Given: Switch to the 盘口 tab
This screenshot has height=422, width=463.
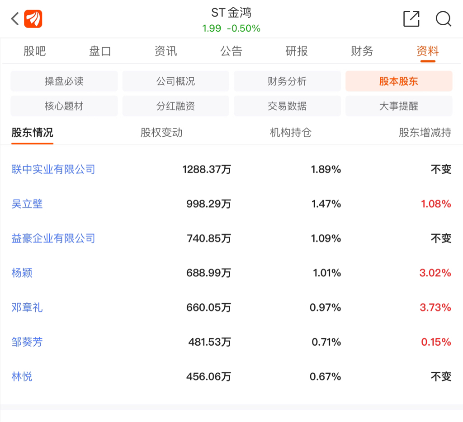Looking at the screenshot, I should (x=100, y=51).
